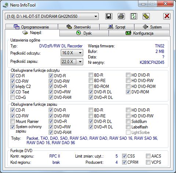Check the Mount Rainier checkbox

pyautogui.click(x=12, y=121)
